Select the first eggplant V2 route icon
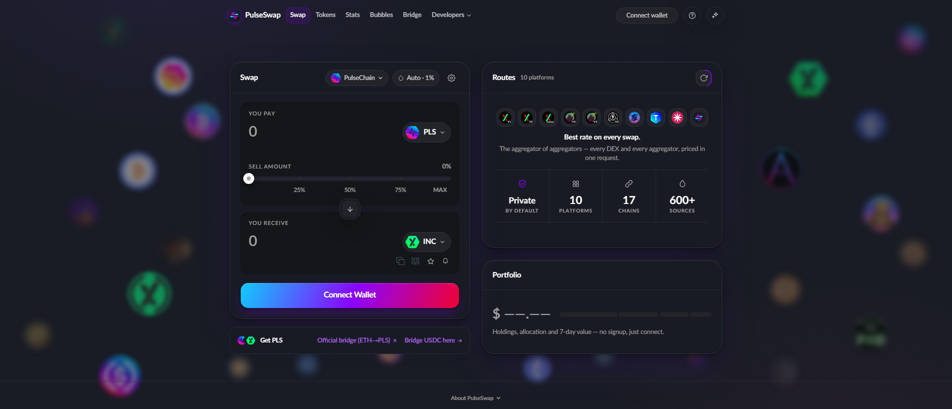The width and height of the screenshot is (952, 409). click(x=570, y=117)
